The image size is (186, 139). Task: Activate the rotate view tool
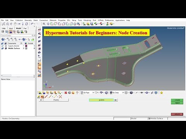click(27, 24)
